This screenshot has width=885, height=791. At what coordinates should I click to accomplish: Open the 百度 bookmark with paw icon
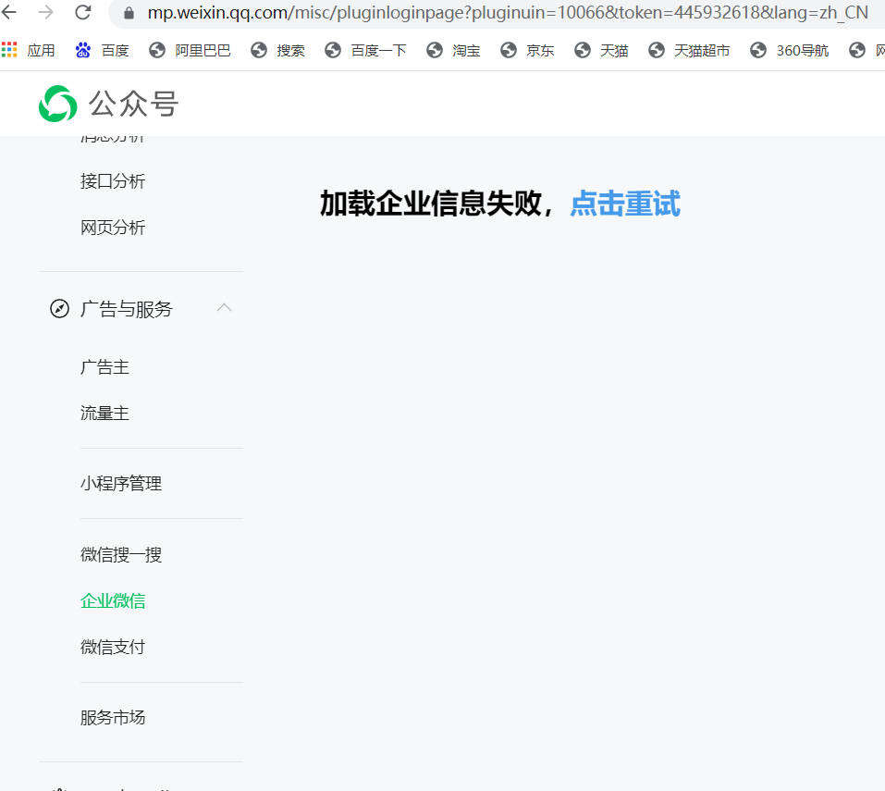pos(102,50)
